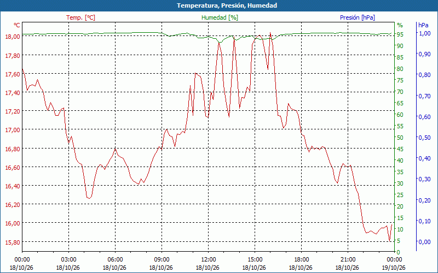The width and height of the screenshot is (438, 273).
Task: Click the '0,50' pressure axis value
Action: (425, 138)
